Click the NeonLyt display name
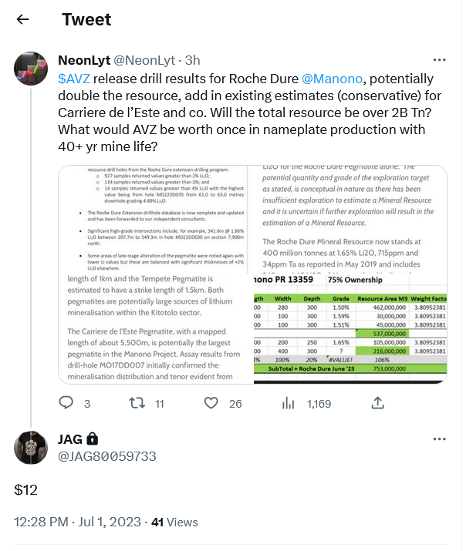Screen dimensions: 473x551 [84, 60]
